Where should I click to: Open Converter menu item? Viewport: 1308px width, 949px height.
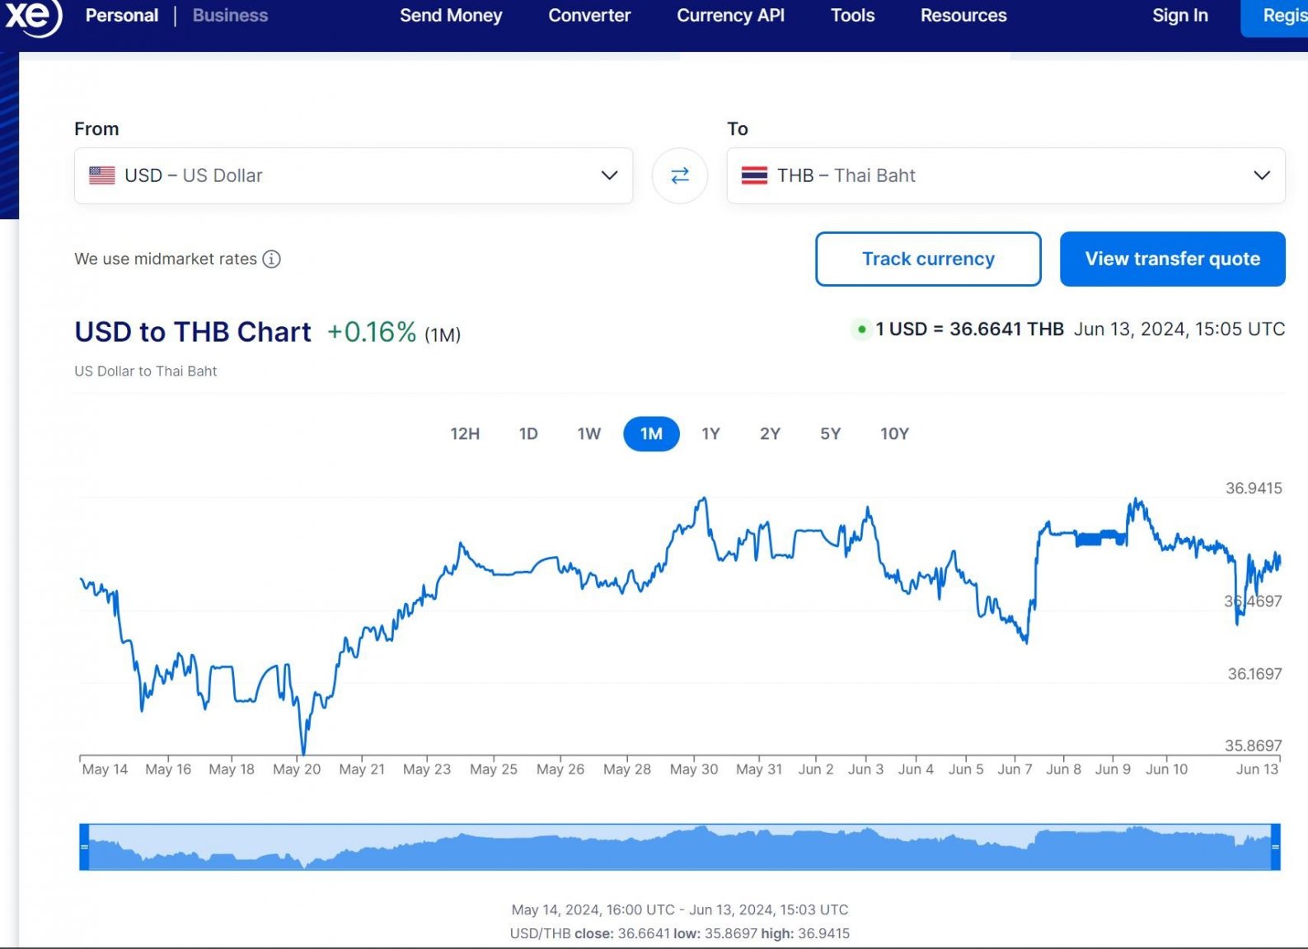click(589, 16)
